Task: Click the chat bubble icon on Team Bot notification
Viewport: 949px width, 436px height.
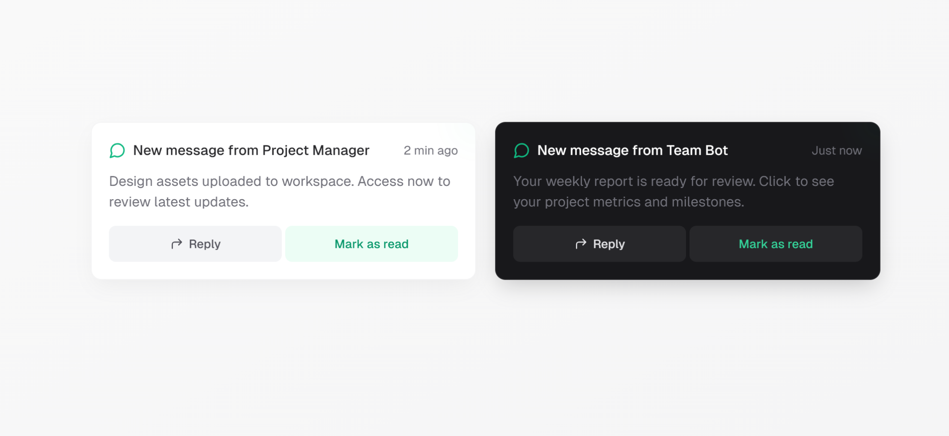Action: point(521,150)
